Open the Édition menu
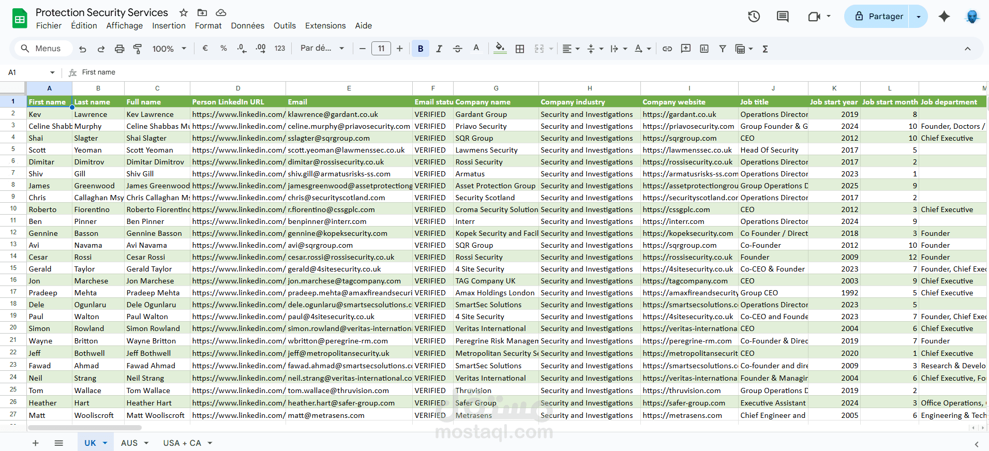This screenshot has width=989, height=451. point(84,25)
